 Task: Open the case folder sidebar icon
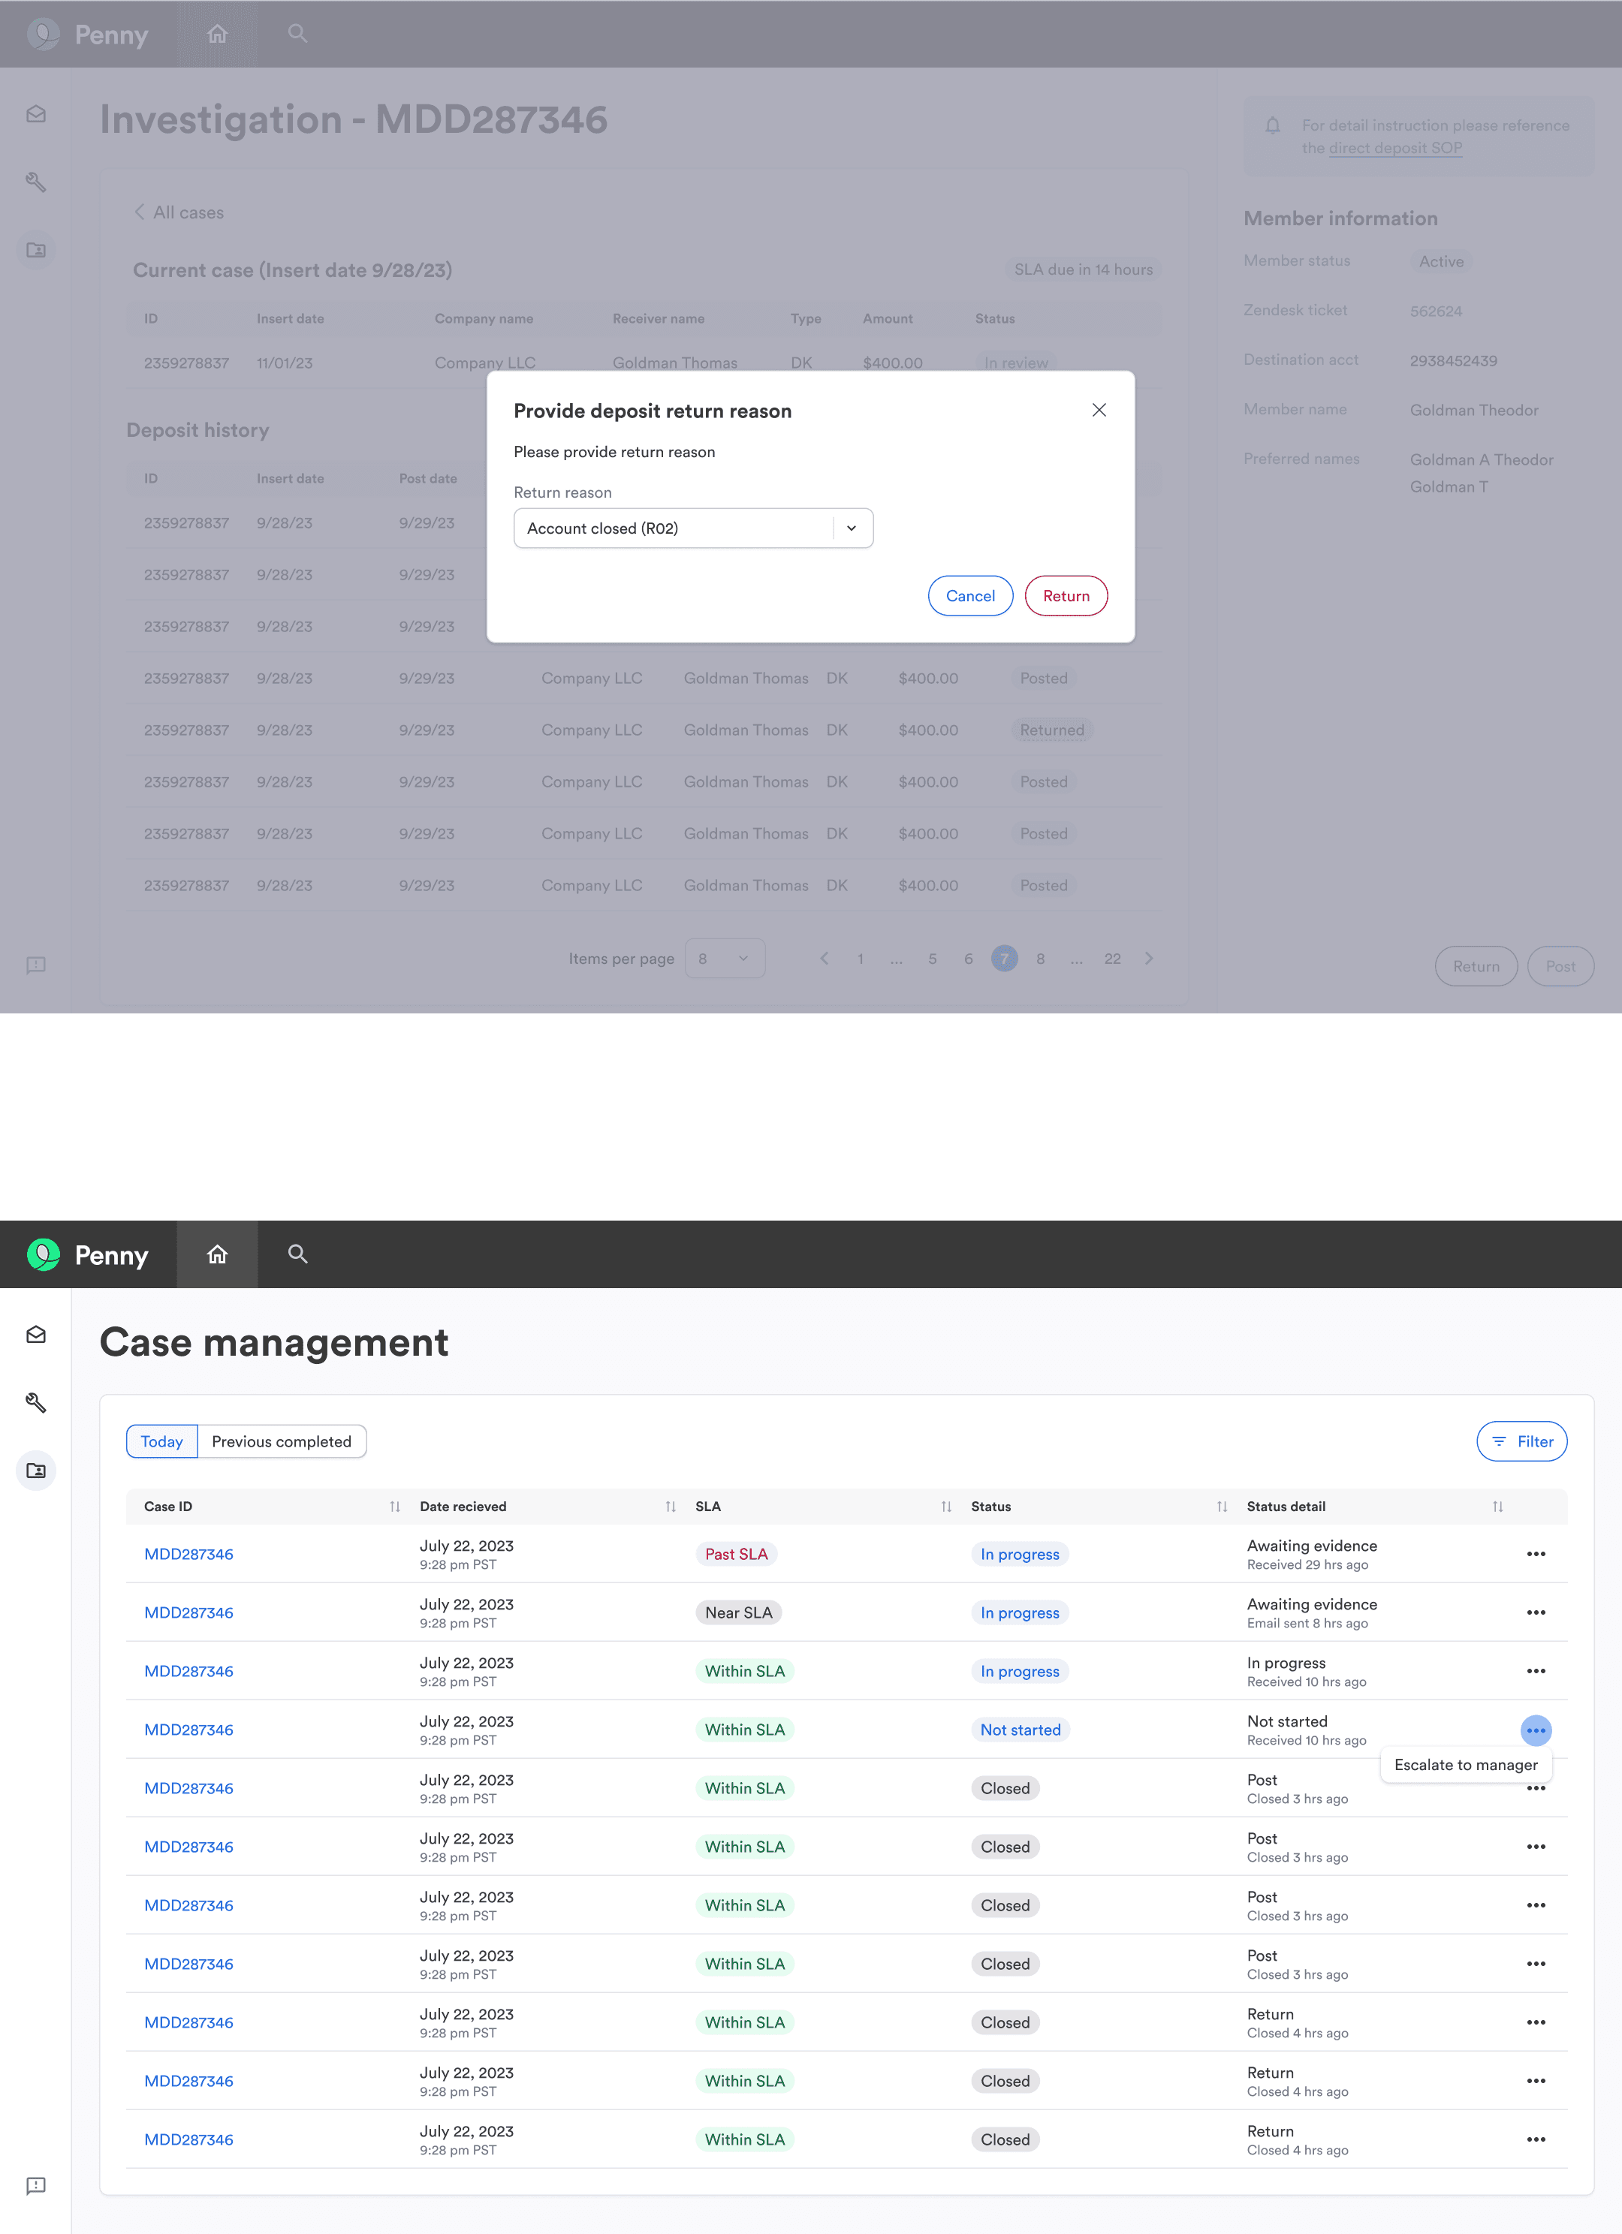(37, 1471)
